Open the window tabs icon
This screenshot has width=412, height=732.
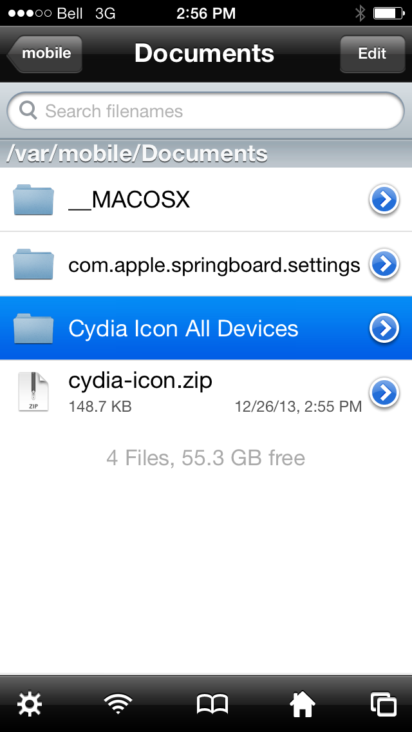384,704
